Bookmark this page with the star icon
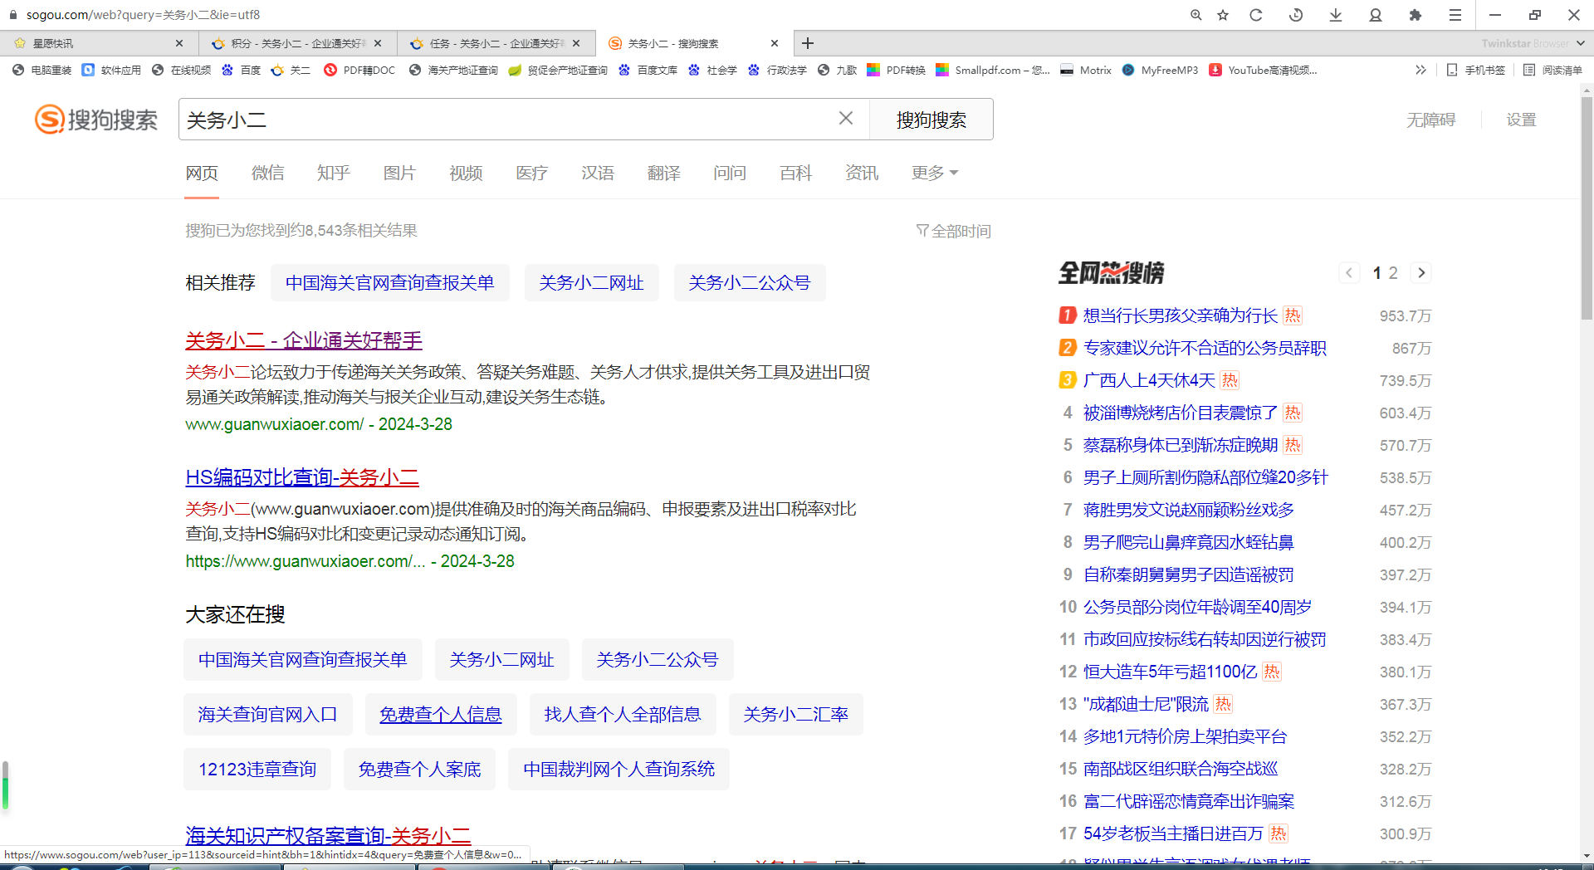The width and height of the screenshot is (1594, 870). pos(1223,15)
